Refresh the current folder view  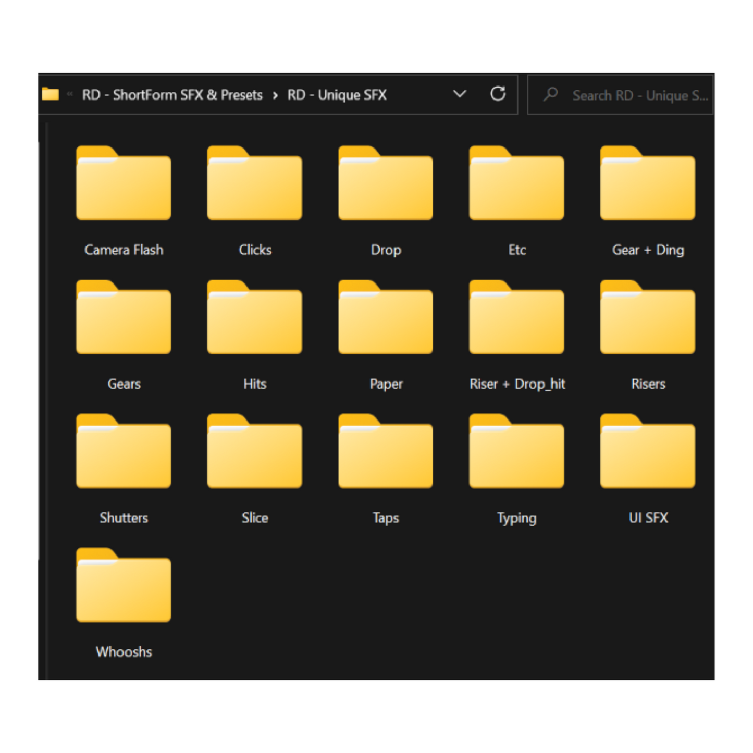point(498,94)
